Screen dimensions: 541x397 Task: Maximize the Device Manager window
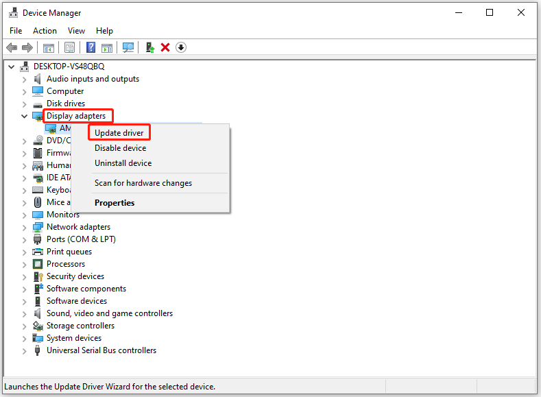pos(490,13)
